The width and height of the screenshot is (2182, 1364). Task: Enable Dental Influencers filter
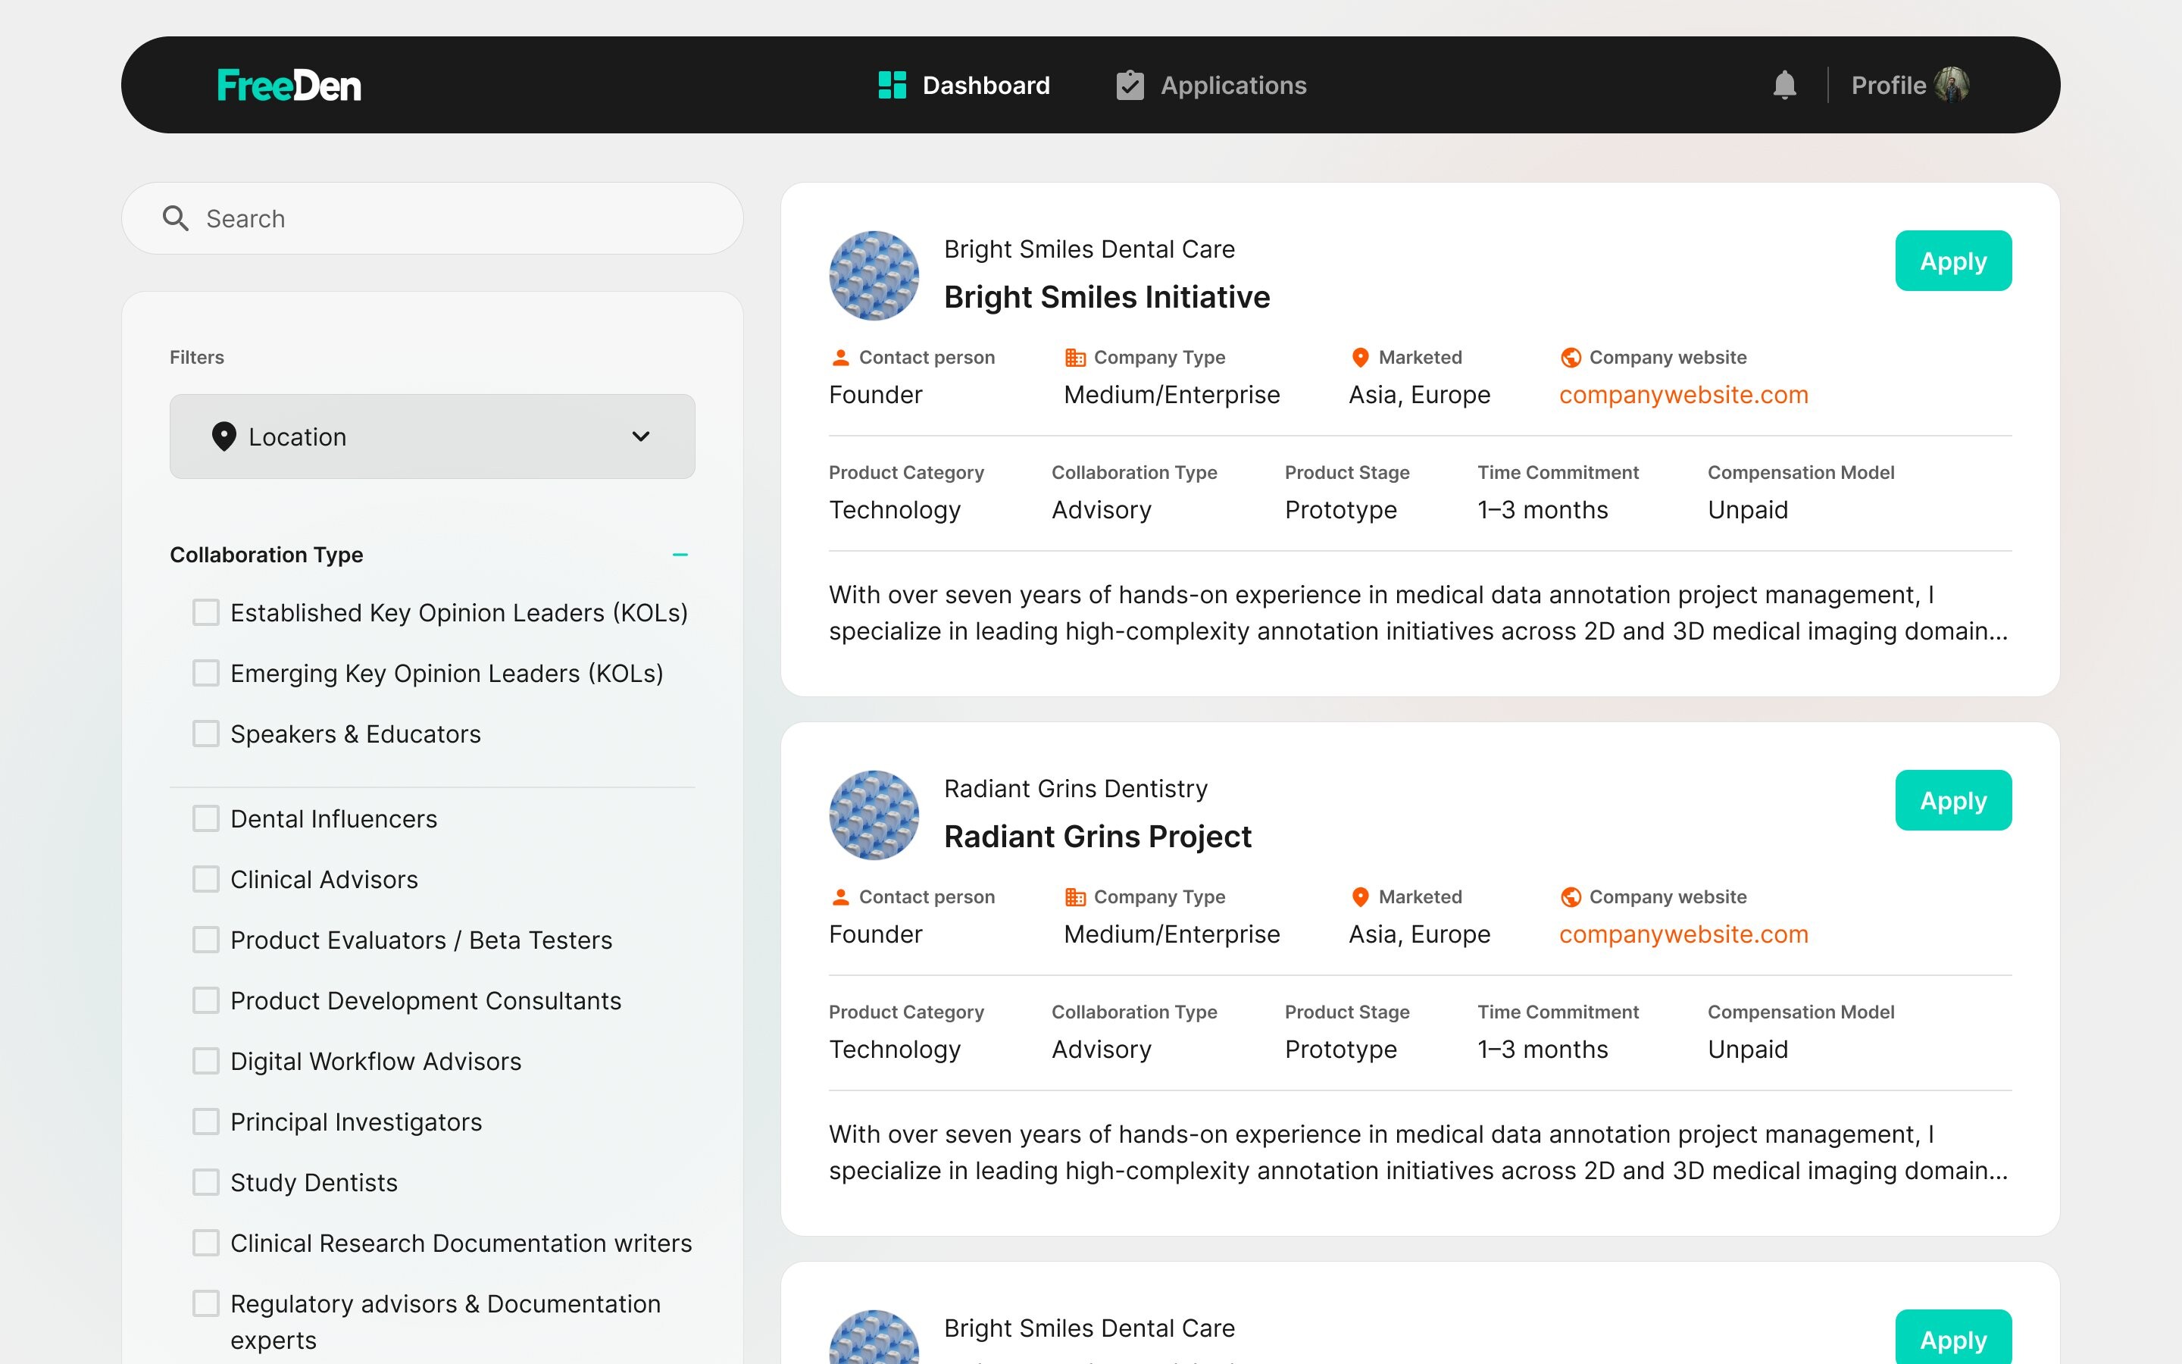[x=205, y=818]
